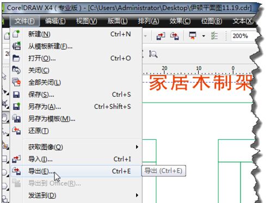Viewport: 270px width, 203px height.
Task: Select the Ellipse tool in toolbox
Action: pyautogui.click(x=5, y=173)
